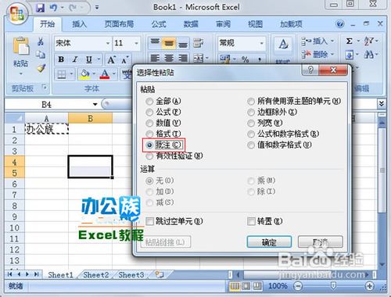The width and height of the screenshot is (391, 297).
Task: Open 删除 cells dropdown arrow
Action: [x=332, y=54]
